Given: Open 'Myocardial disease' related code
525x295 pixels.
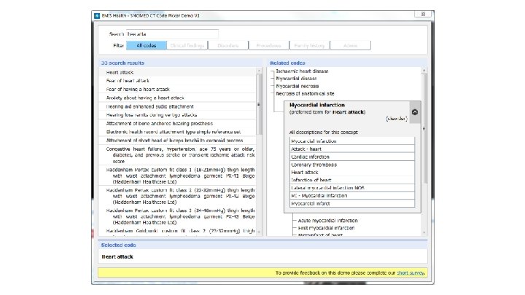Looking at the screenshot, I should (x=296, y=79).
